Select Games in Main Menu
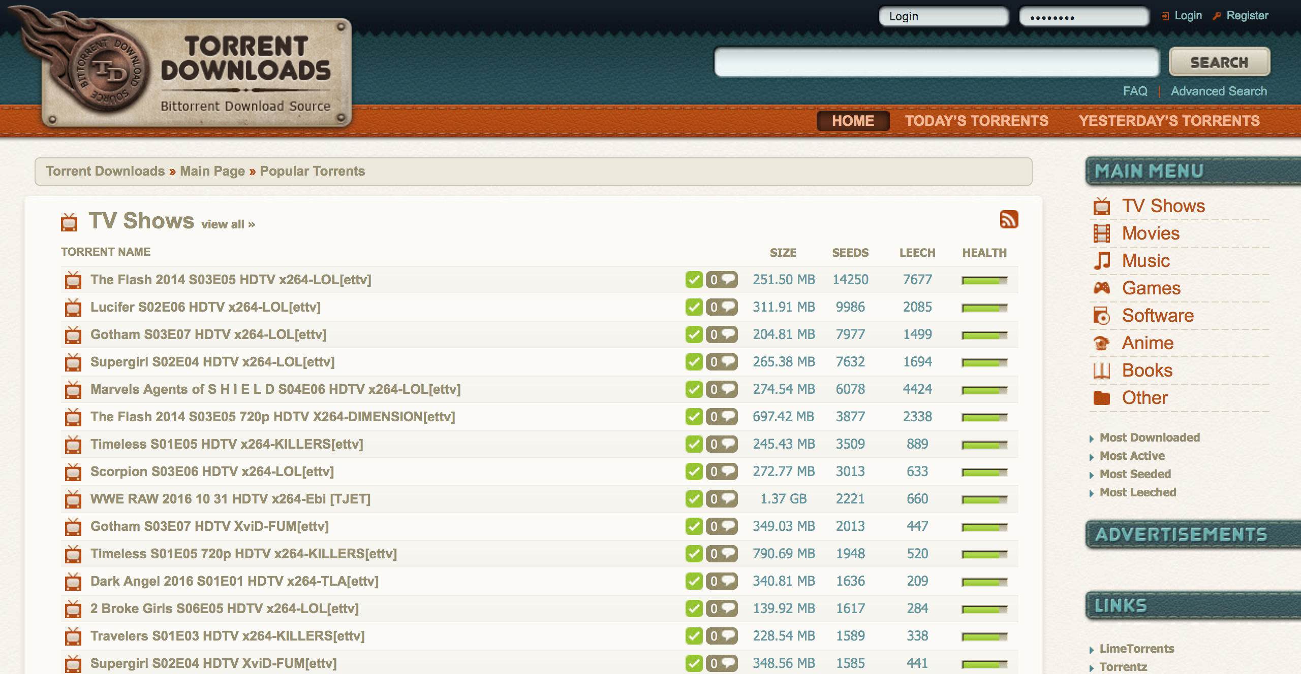 click(1151, 288)
